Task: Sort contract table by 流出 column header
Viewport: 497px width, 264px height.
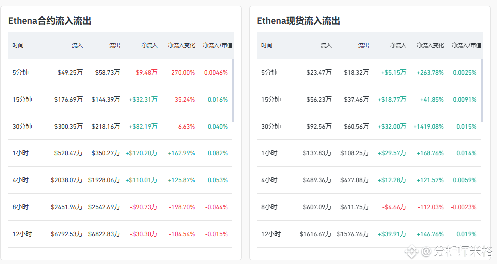Action: [x=115, y=45]
